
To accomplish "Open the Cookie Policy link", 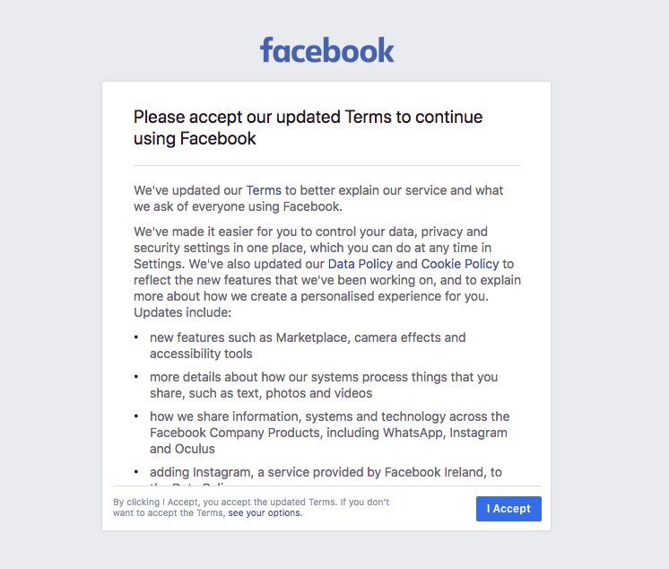I will [459, 264].
